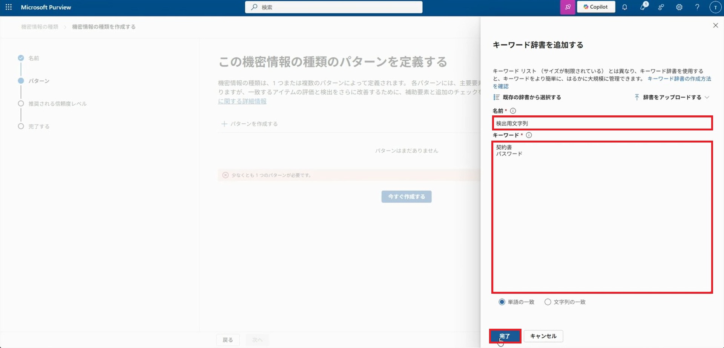The image size is (724, 348).
Task: Click inside the キーワード text area
Action: [602, 219]
